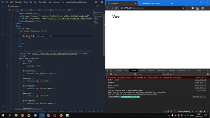Click the 'Vue' heading on the web page
The image size is (210, 118).
[x=116, y=16]
